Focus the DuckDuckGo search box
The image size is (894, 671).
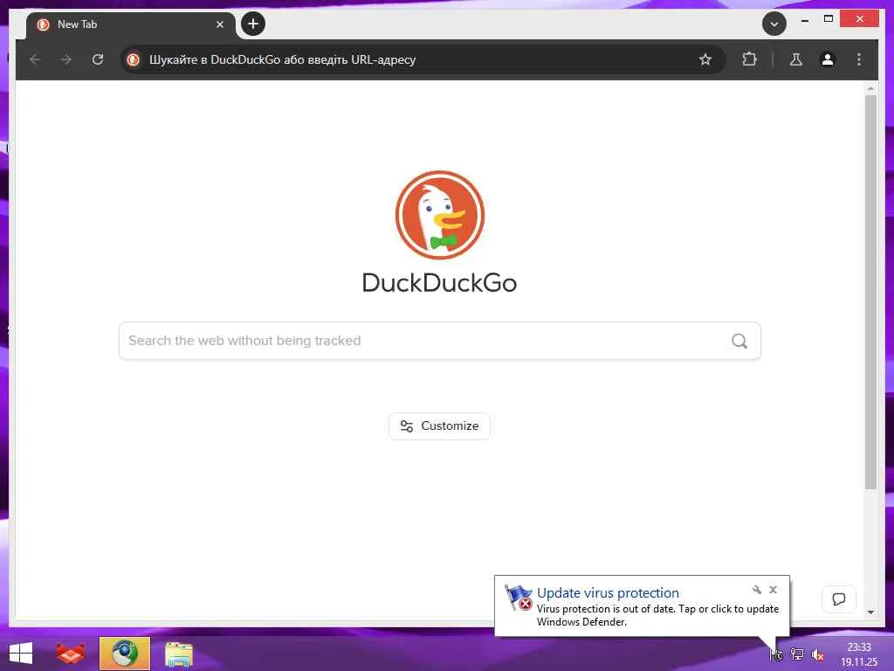tap(440, 341)
